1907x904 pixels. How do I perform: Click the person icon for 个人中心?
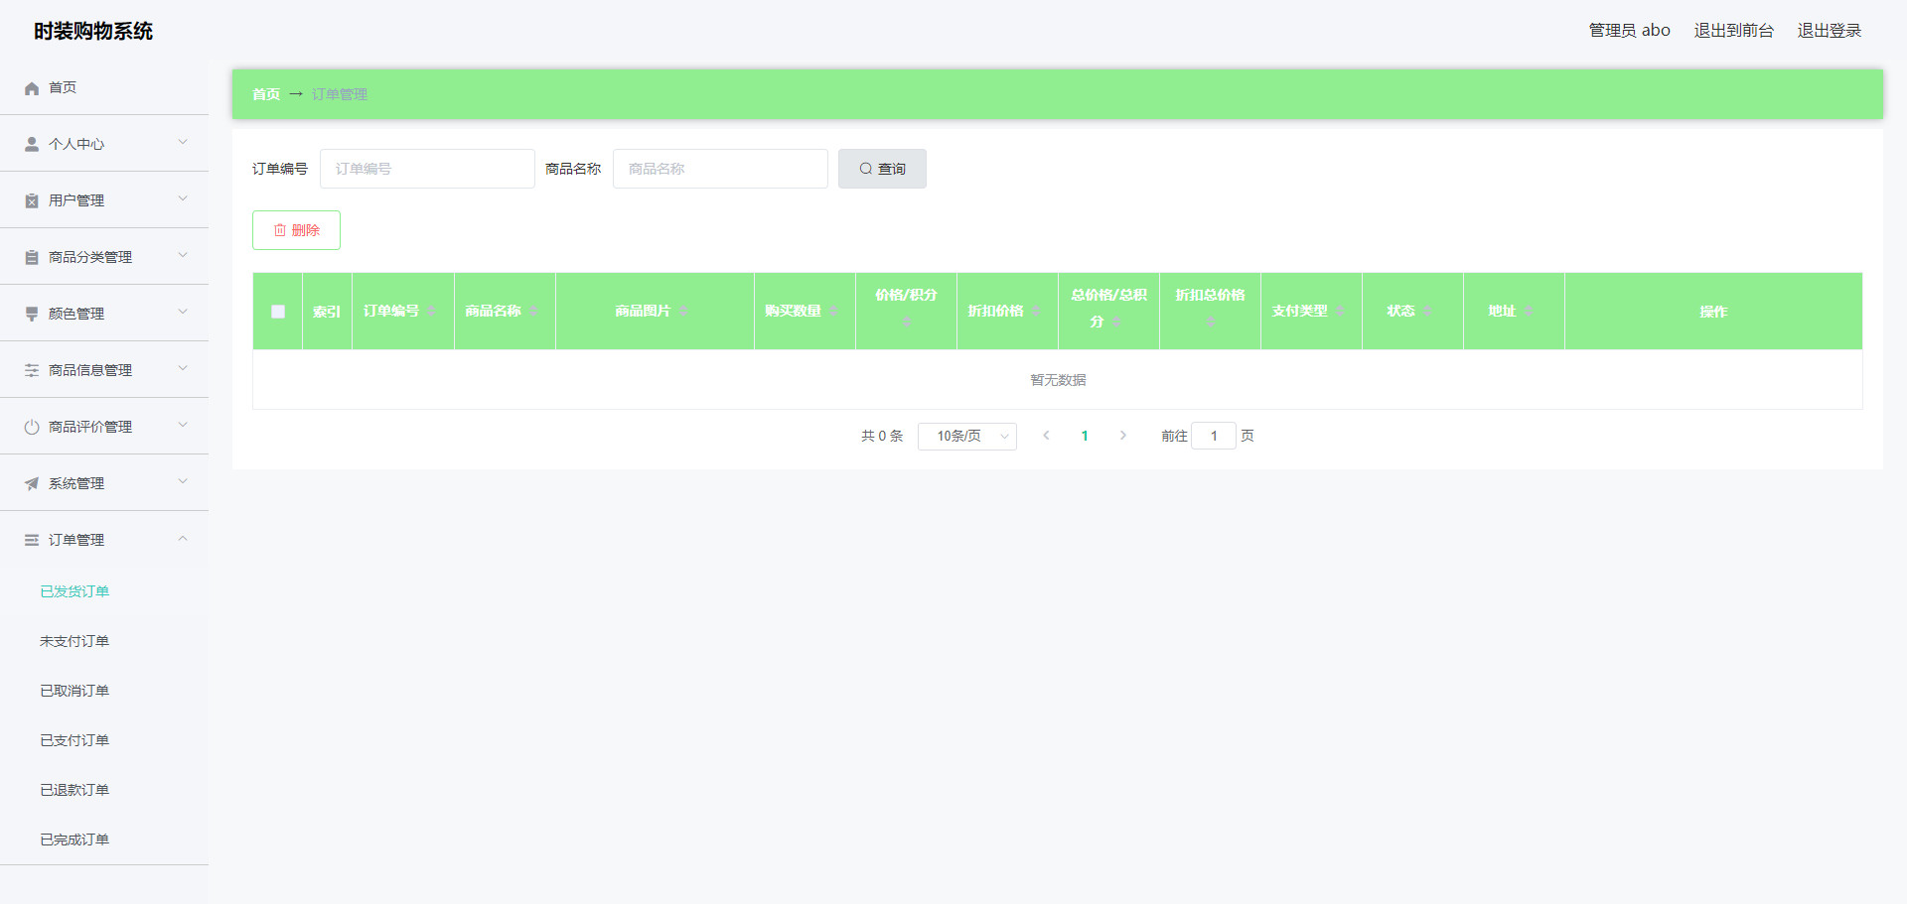(x=32, y=144)
